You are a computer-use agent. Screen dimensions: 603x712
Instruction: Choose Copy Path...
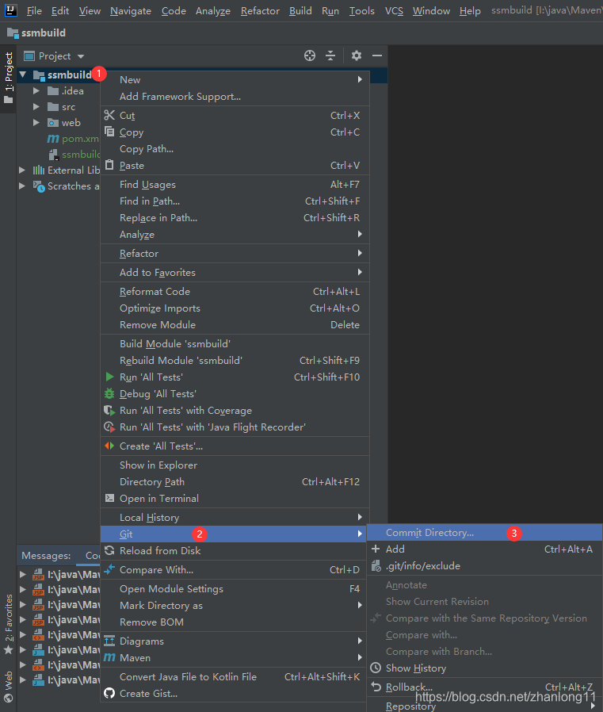(x=235, y=148)
